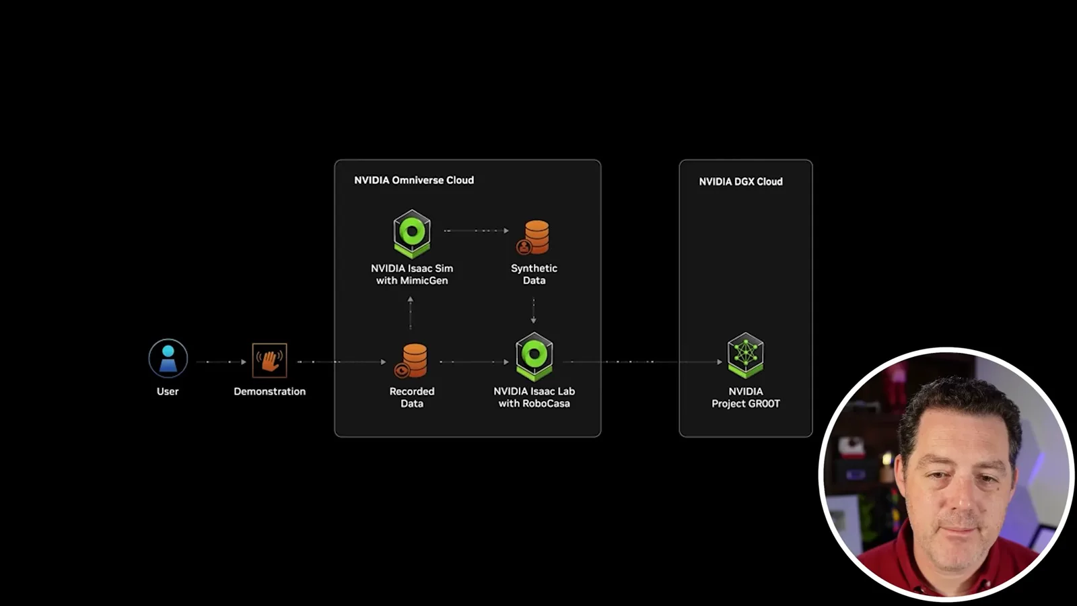The height and width of the screenshot is (606, 1077).
Task: Click the 'NVIDIA DGX Cloud' heading
Action: pos(740,181)
